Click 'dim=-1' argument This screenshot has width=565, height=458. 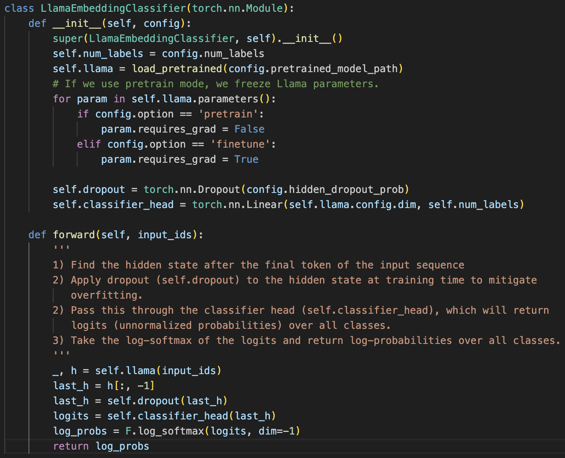[277, 431]
